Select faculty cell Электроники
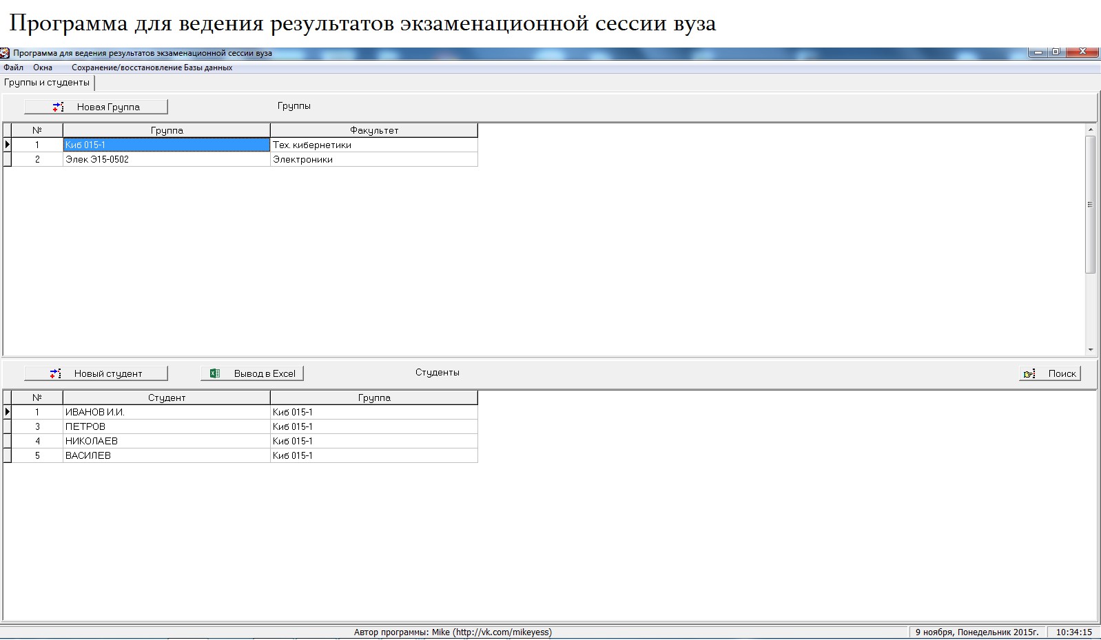The width and height of the screenshot is (1101, 640). point(373,159)
